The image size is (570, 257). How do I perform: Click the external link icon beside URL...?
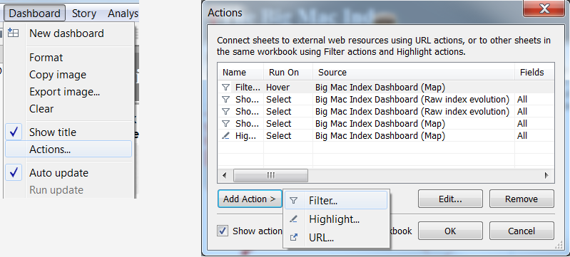coord(294,238)
